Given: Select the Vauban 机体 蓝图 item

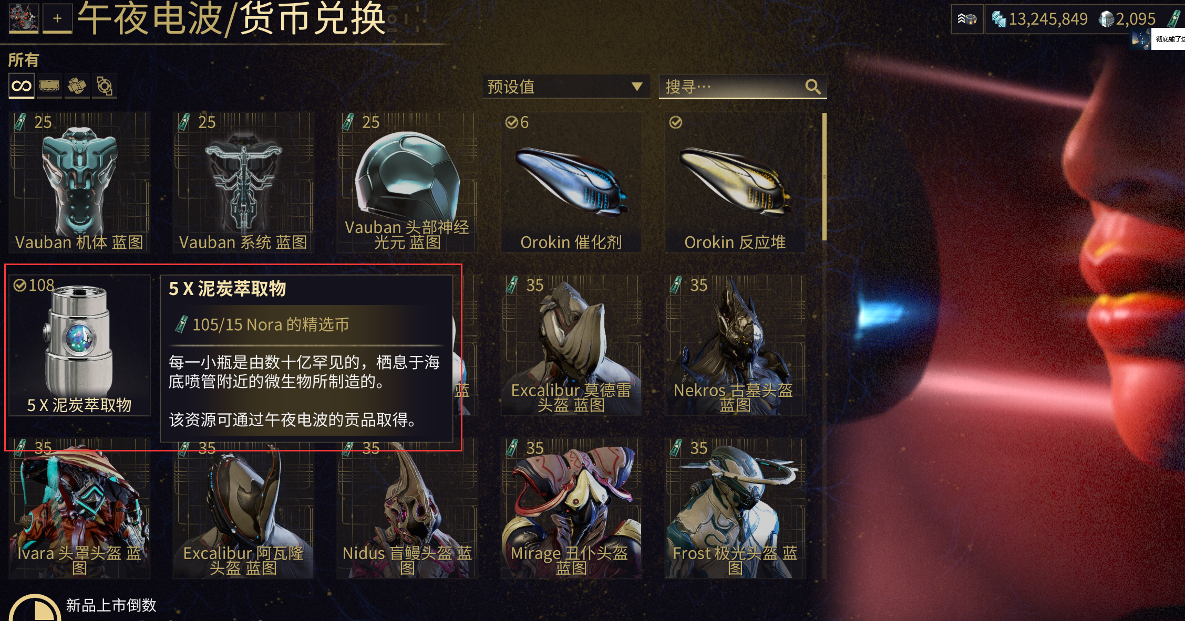Looking at the screenshot, I should point(79,182).
